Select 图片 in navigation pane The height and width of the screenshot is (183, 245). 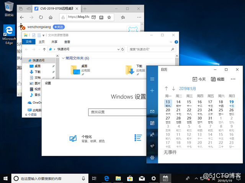click(38, 83)
